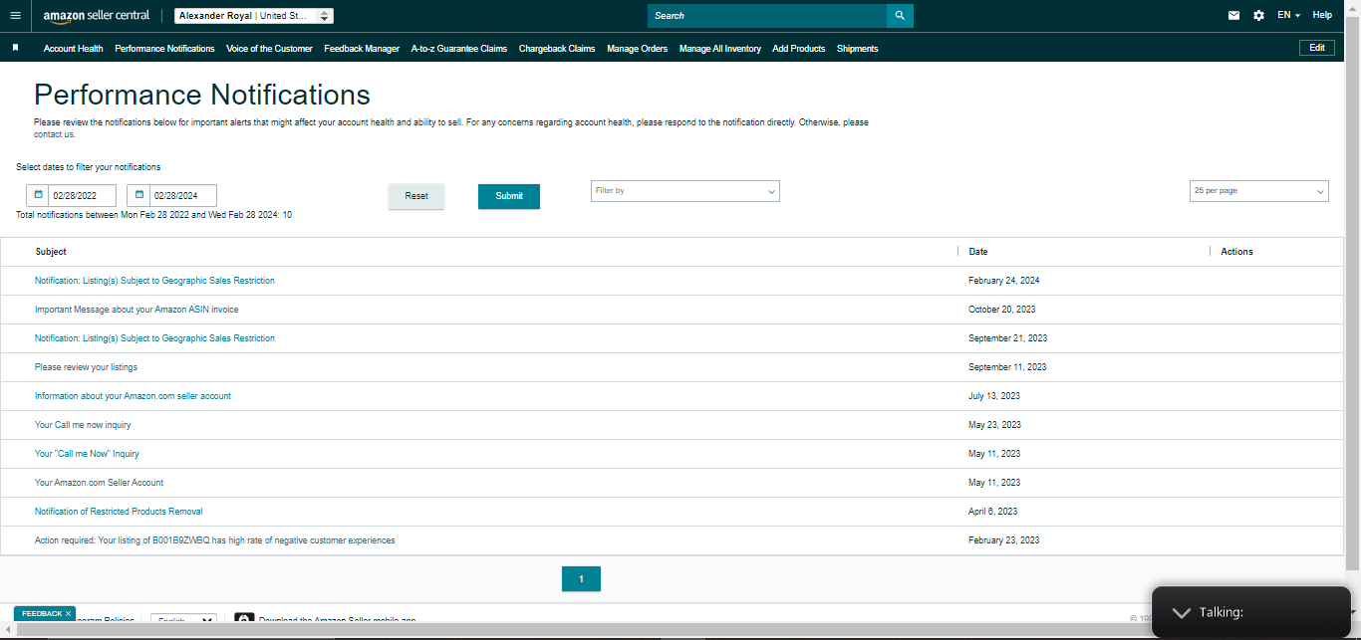Open the settings gear icon
This screenshot has height=640, width=1361.
[1258, 16]
